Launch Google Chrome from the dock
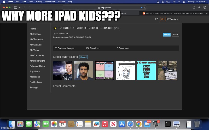The width and height of the screenshot is (209, 130). point(139,124)
